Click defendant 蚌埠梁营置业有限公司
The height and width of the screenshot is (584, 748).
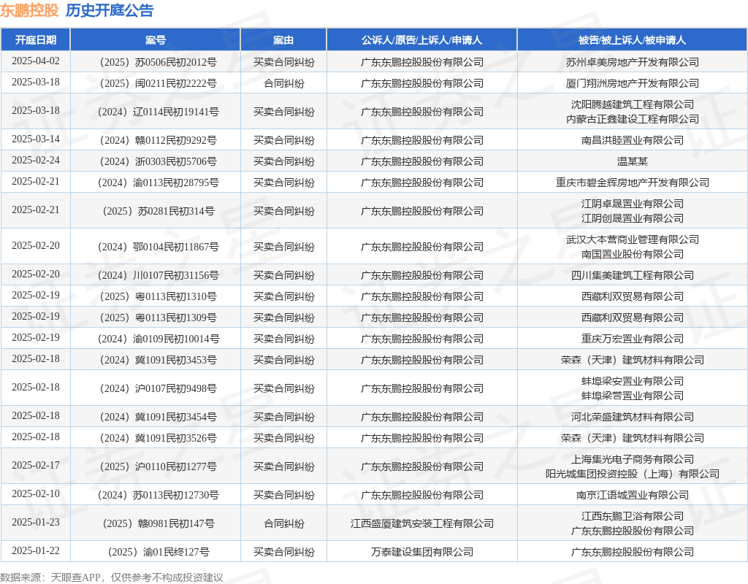point(632,396)
